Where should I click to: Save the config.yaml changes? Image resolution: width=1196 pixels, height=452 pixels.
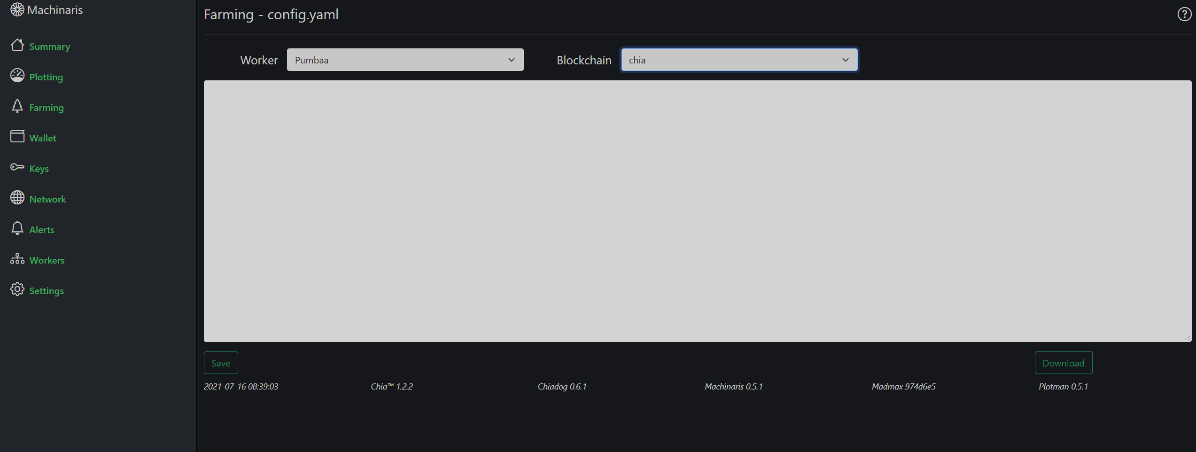pos(221,363)
